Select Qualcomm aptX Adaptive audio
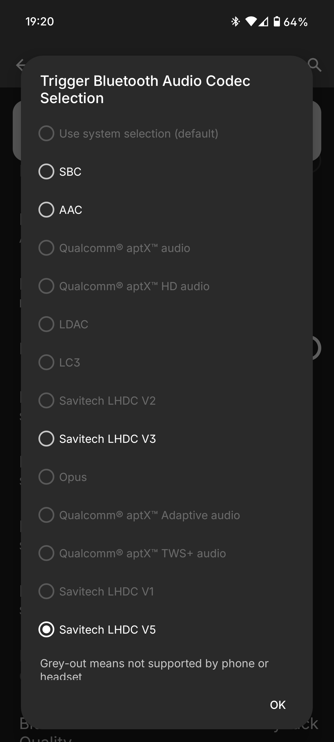This screenshot has height=742, width=334. 46,515
